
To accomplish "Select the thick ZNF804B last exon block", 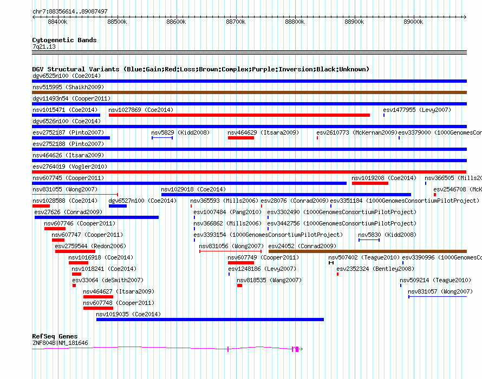I will tap(297, 349).
